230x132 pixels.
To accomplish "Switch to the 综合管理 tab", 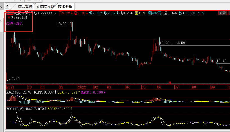I will 25,6.
